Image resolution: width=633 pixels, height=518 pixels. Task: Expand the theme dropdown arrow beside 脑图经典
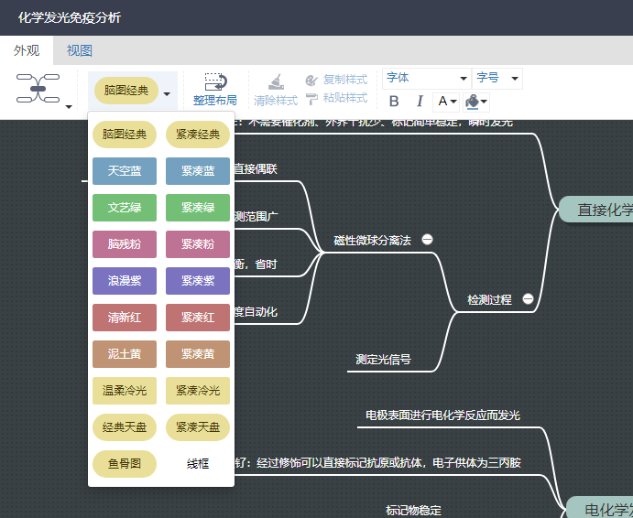pyautogui.click(x=167, y=92)
